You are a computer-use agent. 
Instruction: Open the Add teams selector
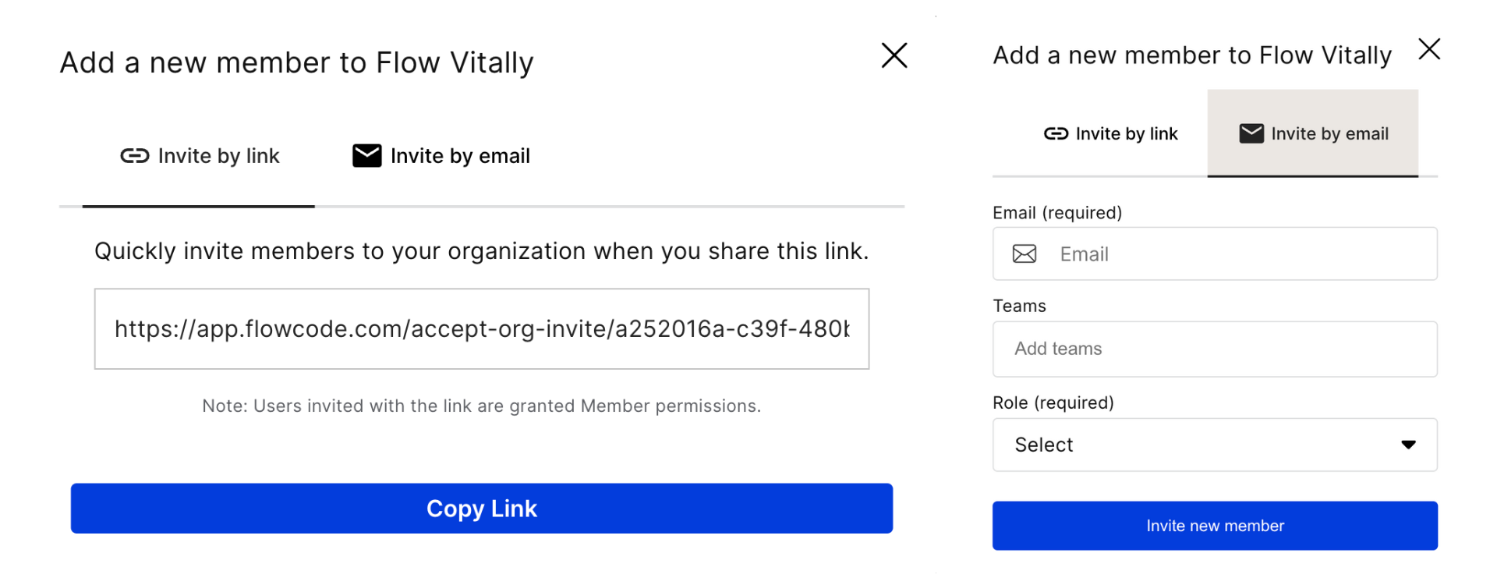[1215, 349]
